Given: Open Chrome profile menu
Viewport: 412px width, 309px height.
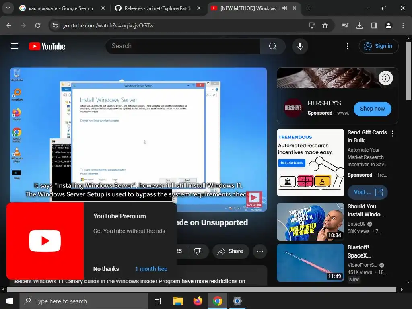Looking at the screenshot, I should [388, 25].
